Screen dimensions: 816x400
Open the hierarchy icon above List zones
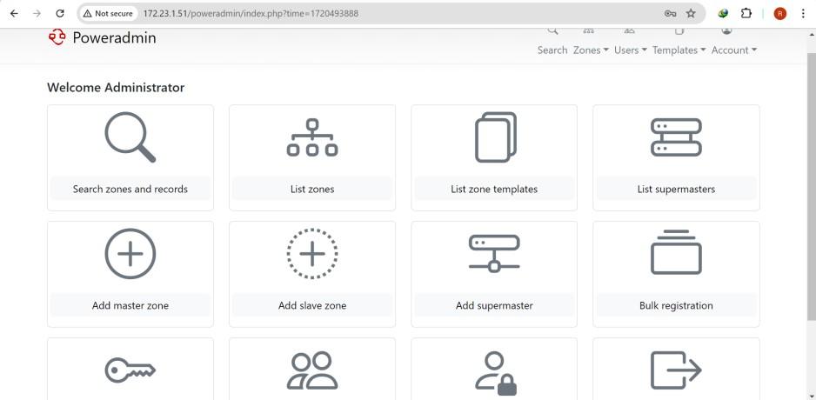(x=311, y=137)
